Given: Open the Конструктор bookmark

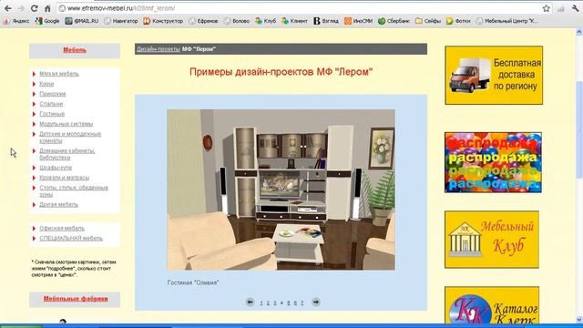Looking at the screenshot, I should tap(163, 21).
